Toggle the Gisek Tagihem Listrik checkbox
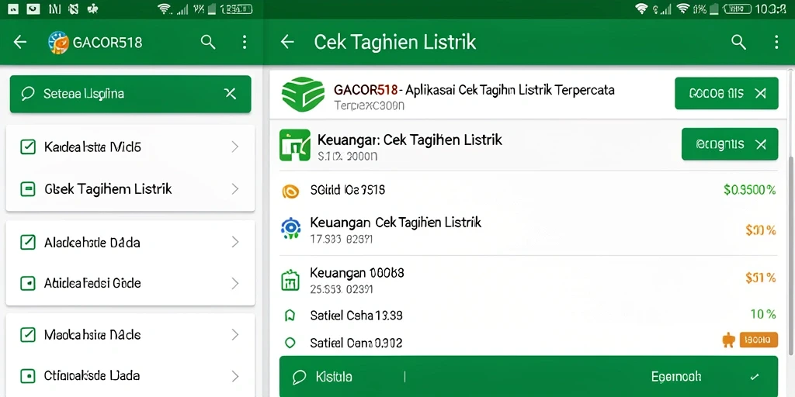This screenshot has height=397, width=795. pos(27,189)
